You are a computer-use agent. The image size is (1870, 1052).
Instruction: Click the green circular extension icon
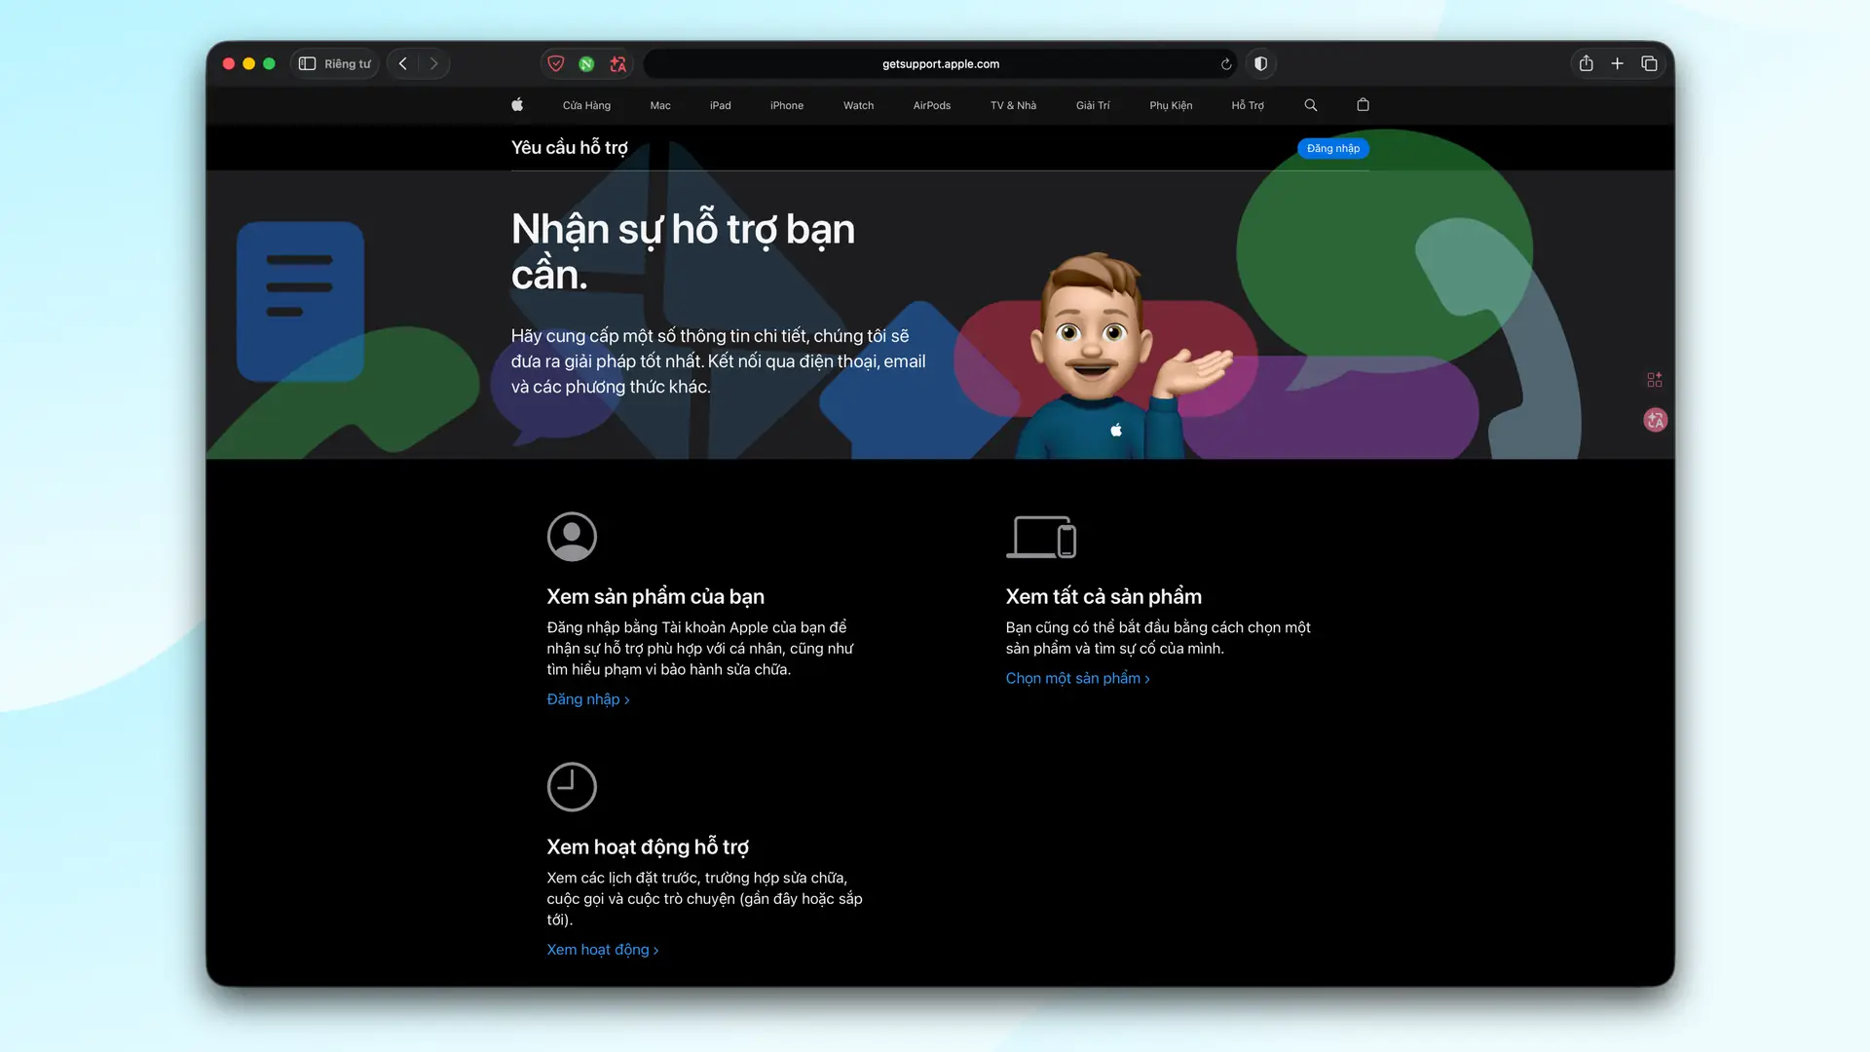tap(586, 63)
